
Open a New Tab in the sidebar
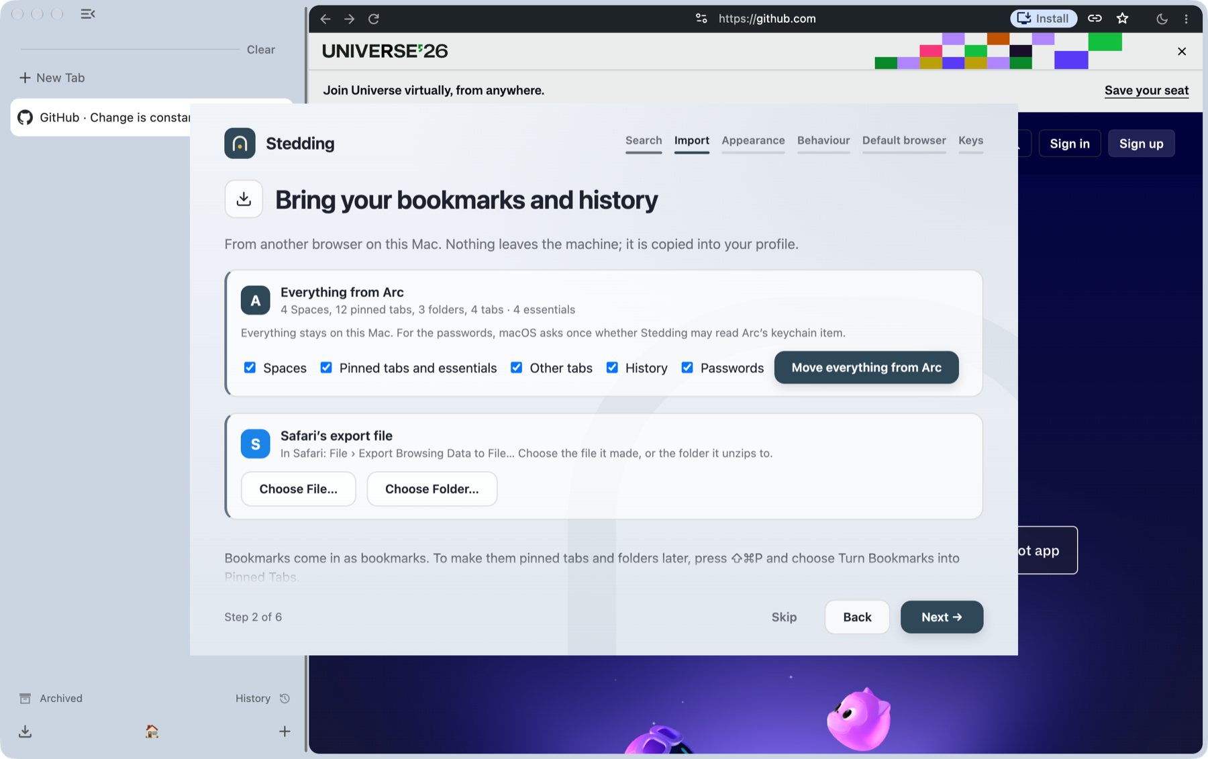coord(52,78)
